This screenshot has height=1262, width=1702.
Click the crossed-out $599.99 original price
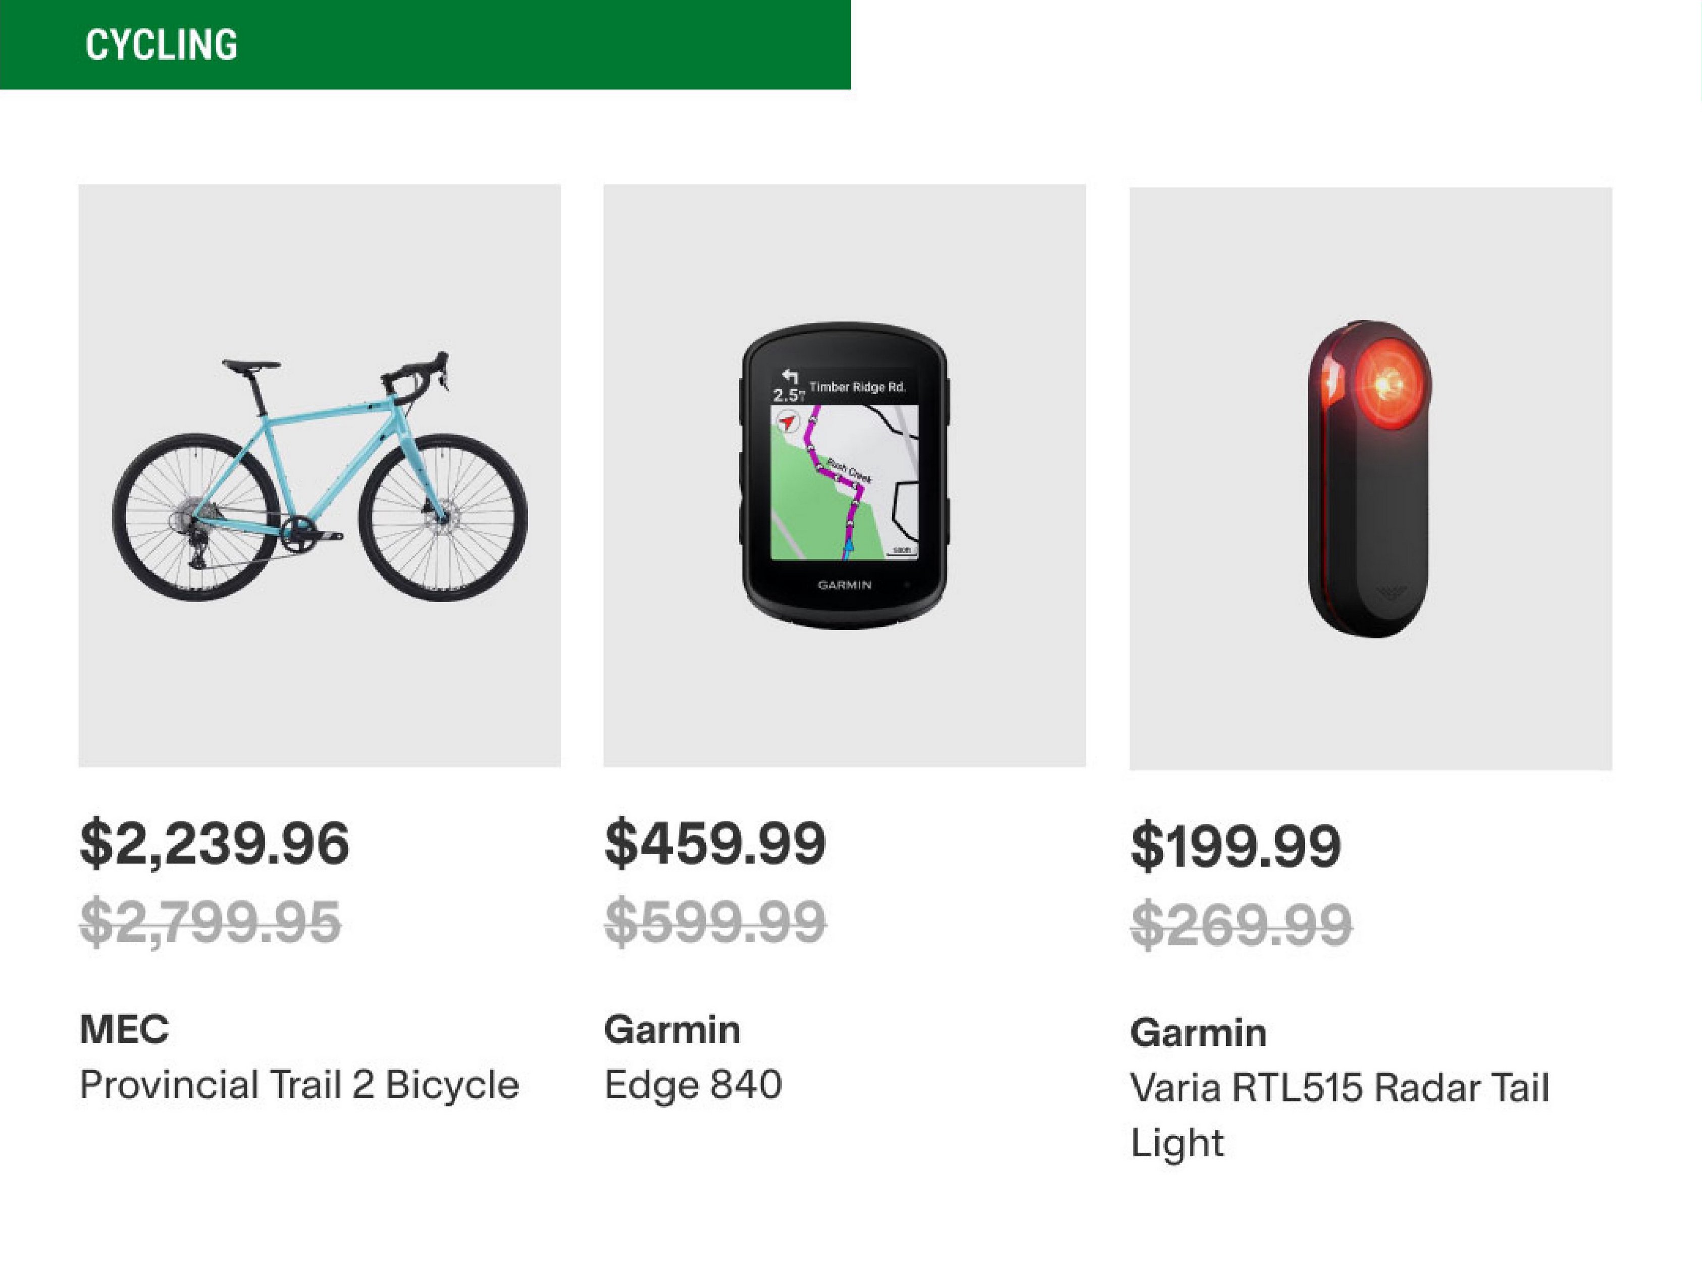715,922
